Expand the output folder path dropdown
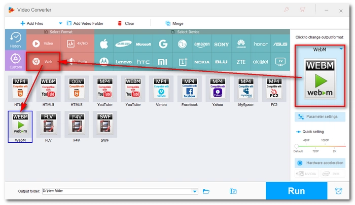The height and width of the screenshot is (205, 355). tap(195, 191)
